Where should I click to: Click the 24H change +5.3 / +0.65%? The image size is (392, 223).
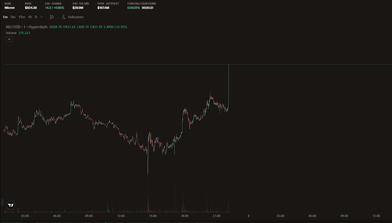click(x=54, y=8)
